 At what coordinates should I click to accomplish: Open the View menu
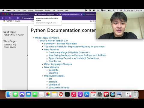[x=24, y=10]
